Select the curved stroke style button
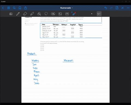The width and height of the screenshot is (131, 105). (99, 14)
